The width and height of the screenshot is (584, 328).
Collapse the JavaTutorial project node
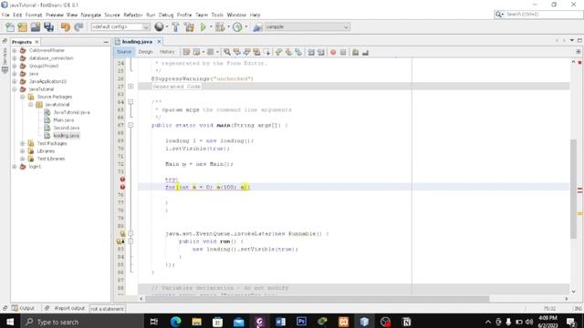[x=15, y=89]
